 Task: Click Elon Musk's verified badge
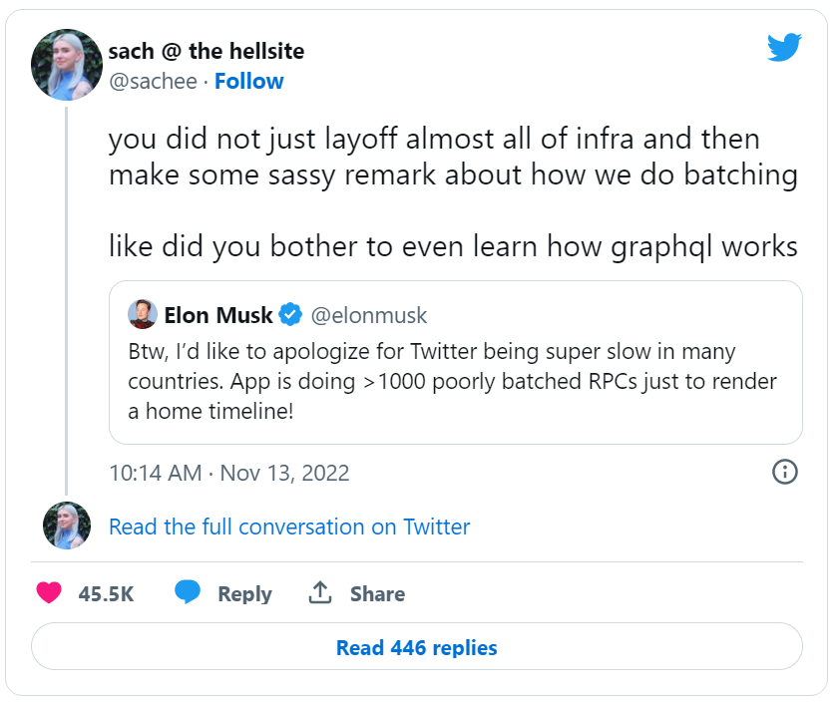tap(290, 316)
